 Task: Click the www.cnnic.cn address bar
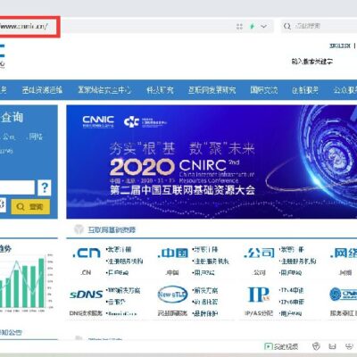(x=24, y=27)
